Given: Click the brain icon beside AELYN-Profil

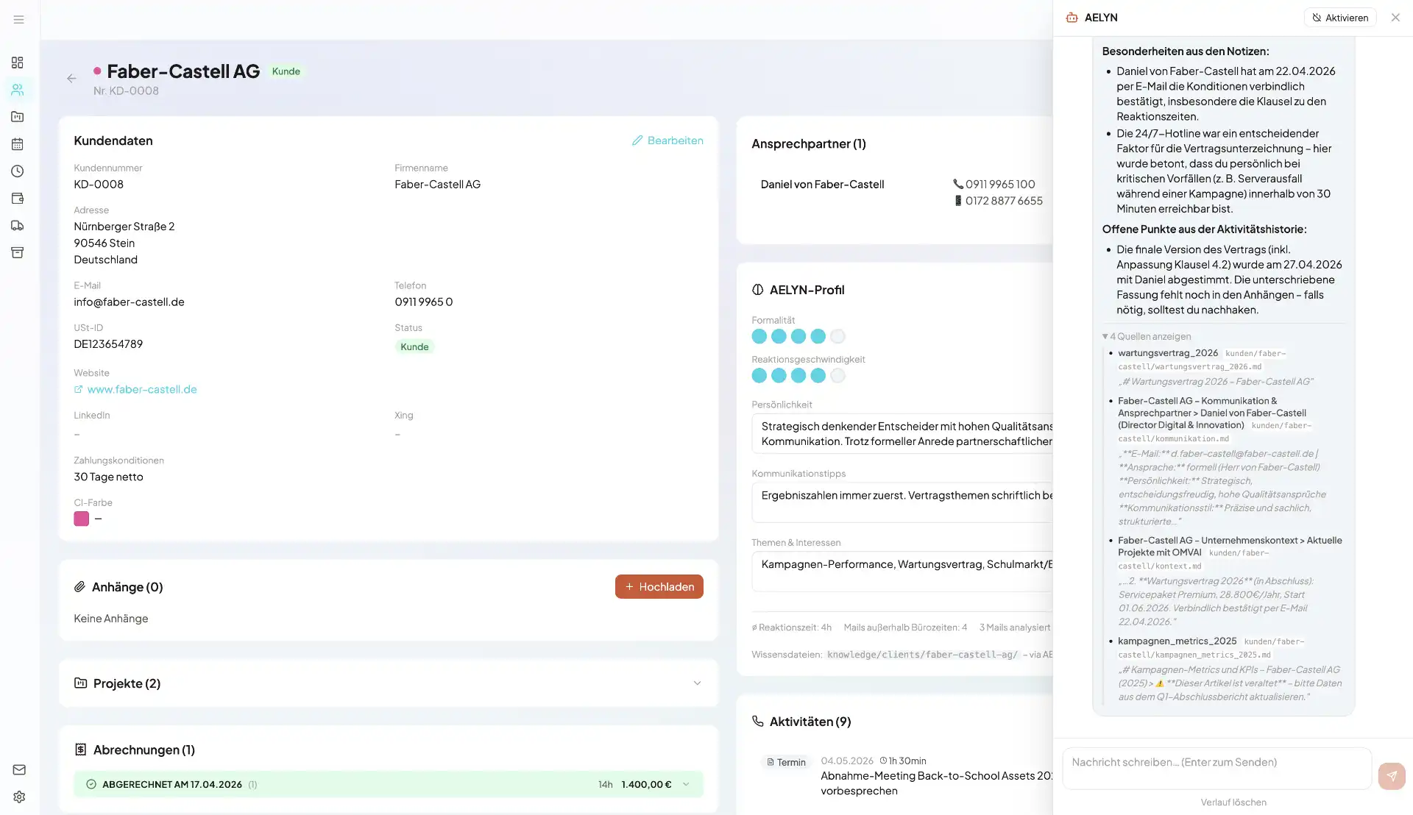Looking at the screenshot, I should pos(757,290).
